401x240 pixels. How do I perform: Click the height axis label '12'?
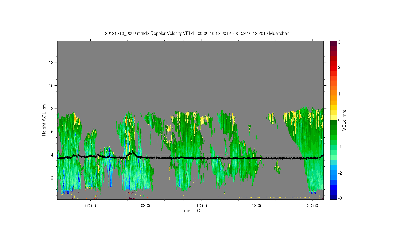pos(51,62)
